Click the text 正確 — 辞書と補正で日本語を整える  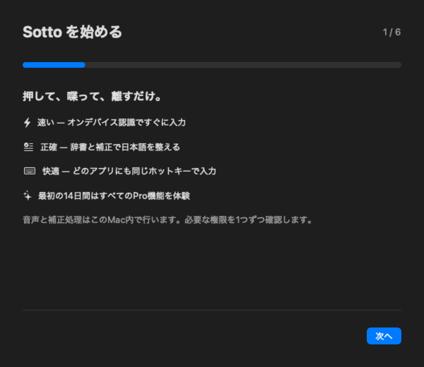click(x=110, y=147)
